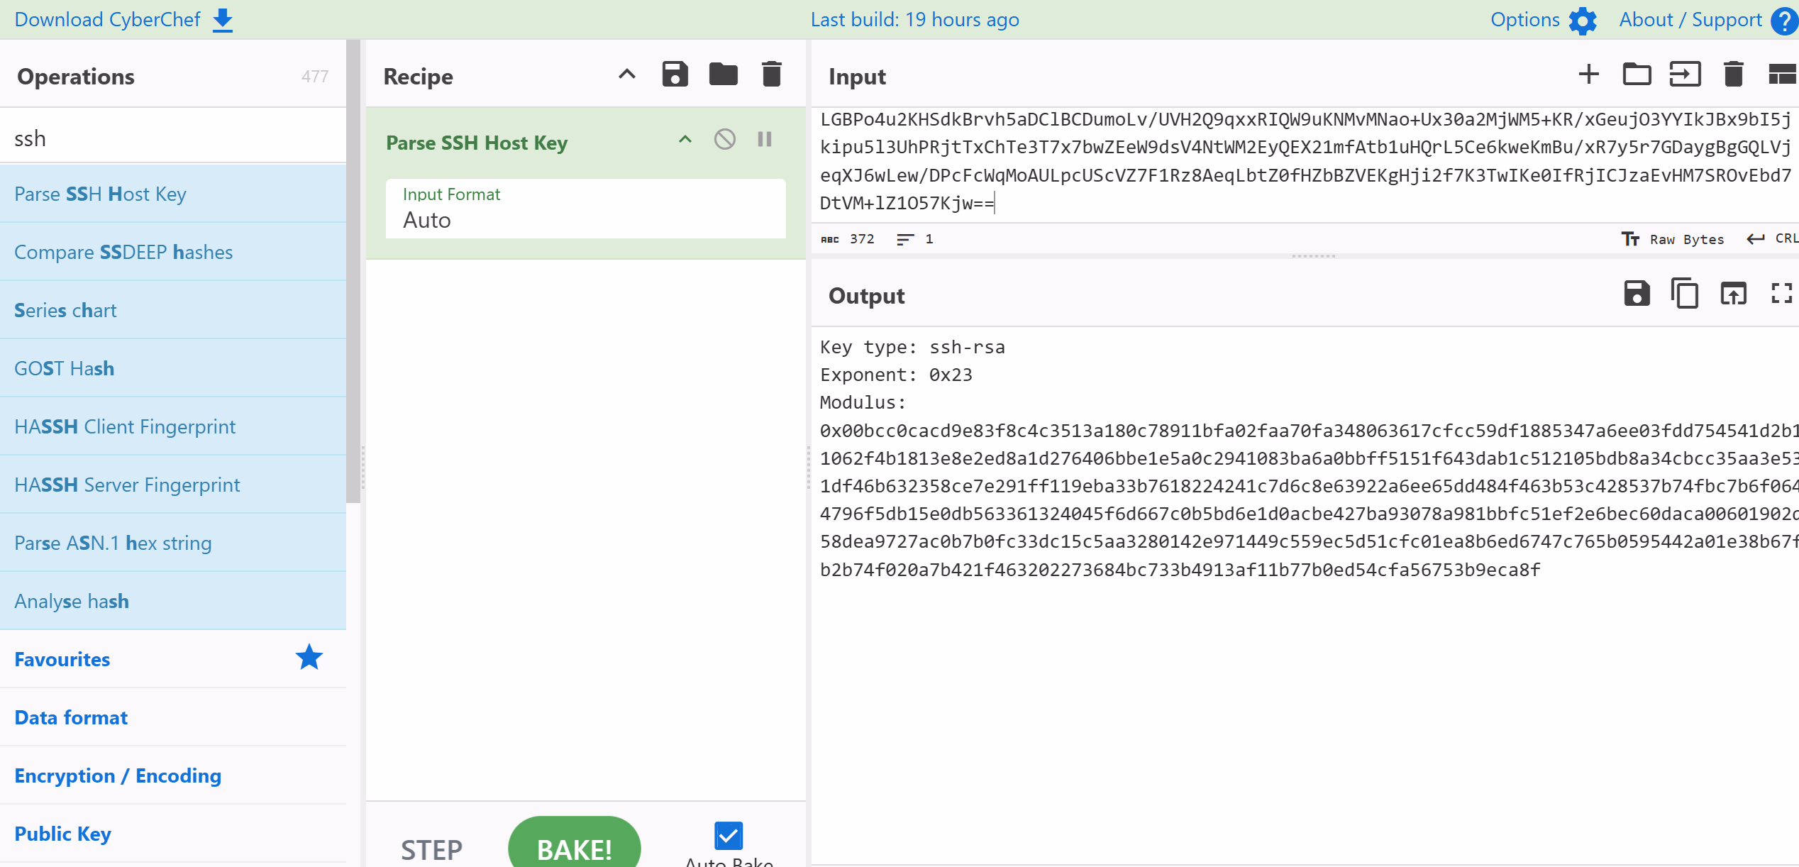Select Parse ASN.1 hex string operation
Viewport: 1799px width, 867px height.
[173, 543]
